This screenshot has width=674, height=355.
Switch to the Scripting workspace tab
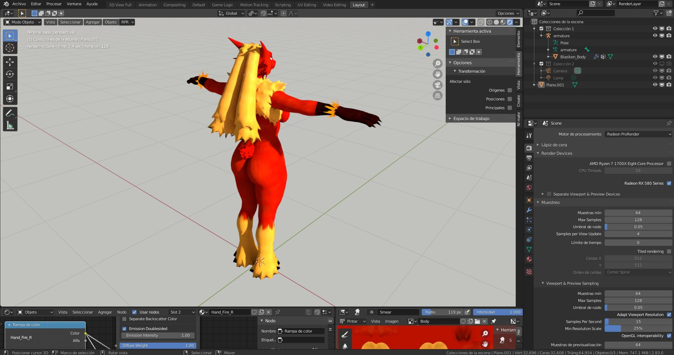(x=283, y=5)
